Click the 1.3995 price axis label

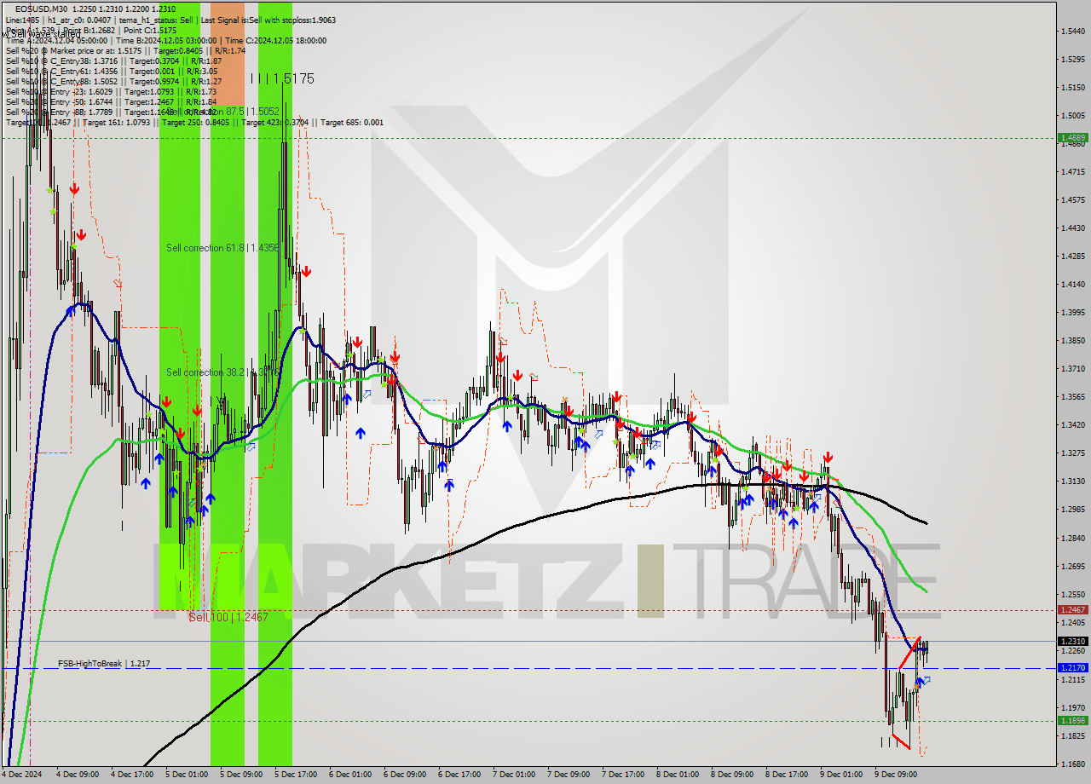pyautogui.click(x=1072, y=312)
